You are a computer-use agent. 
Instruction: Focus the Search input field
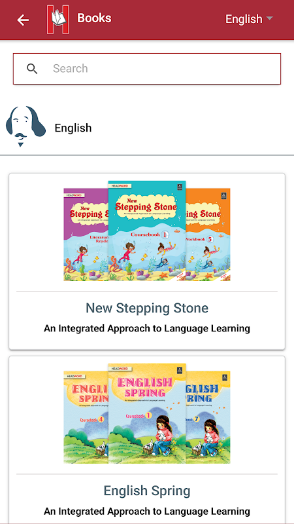pos(147,69)
